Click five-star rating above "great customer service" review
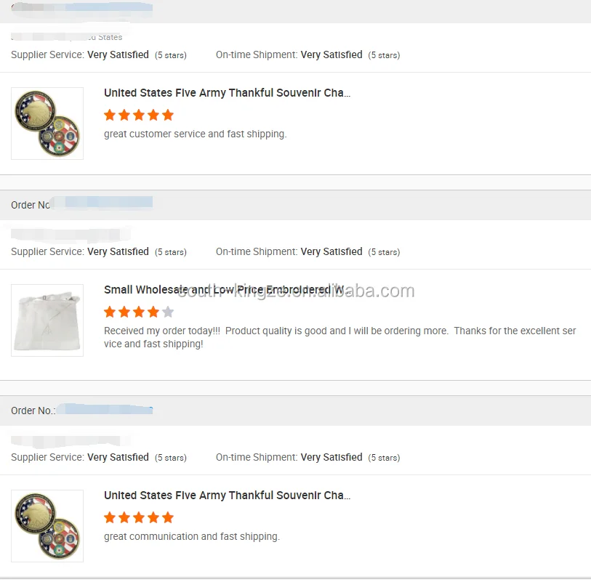 pyautogui.click(x=139, y=115)
